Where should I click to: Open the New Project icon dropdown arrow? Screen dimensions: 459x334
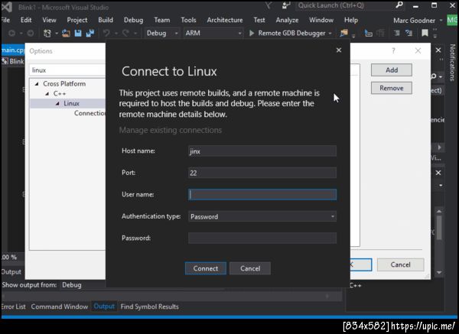[57, 34]
